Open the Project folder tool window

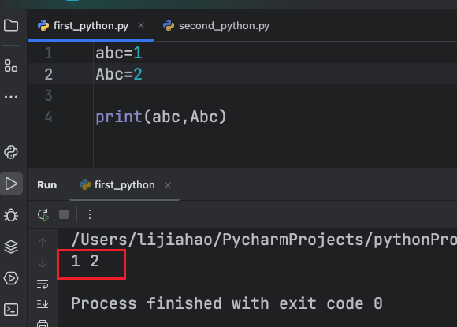point(11,25)
